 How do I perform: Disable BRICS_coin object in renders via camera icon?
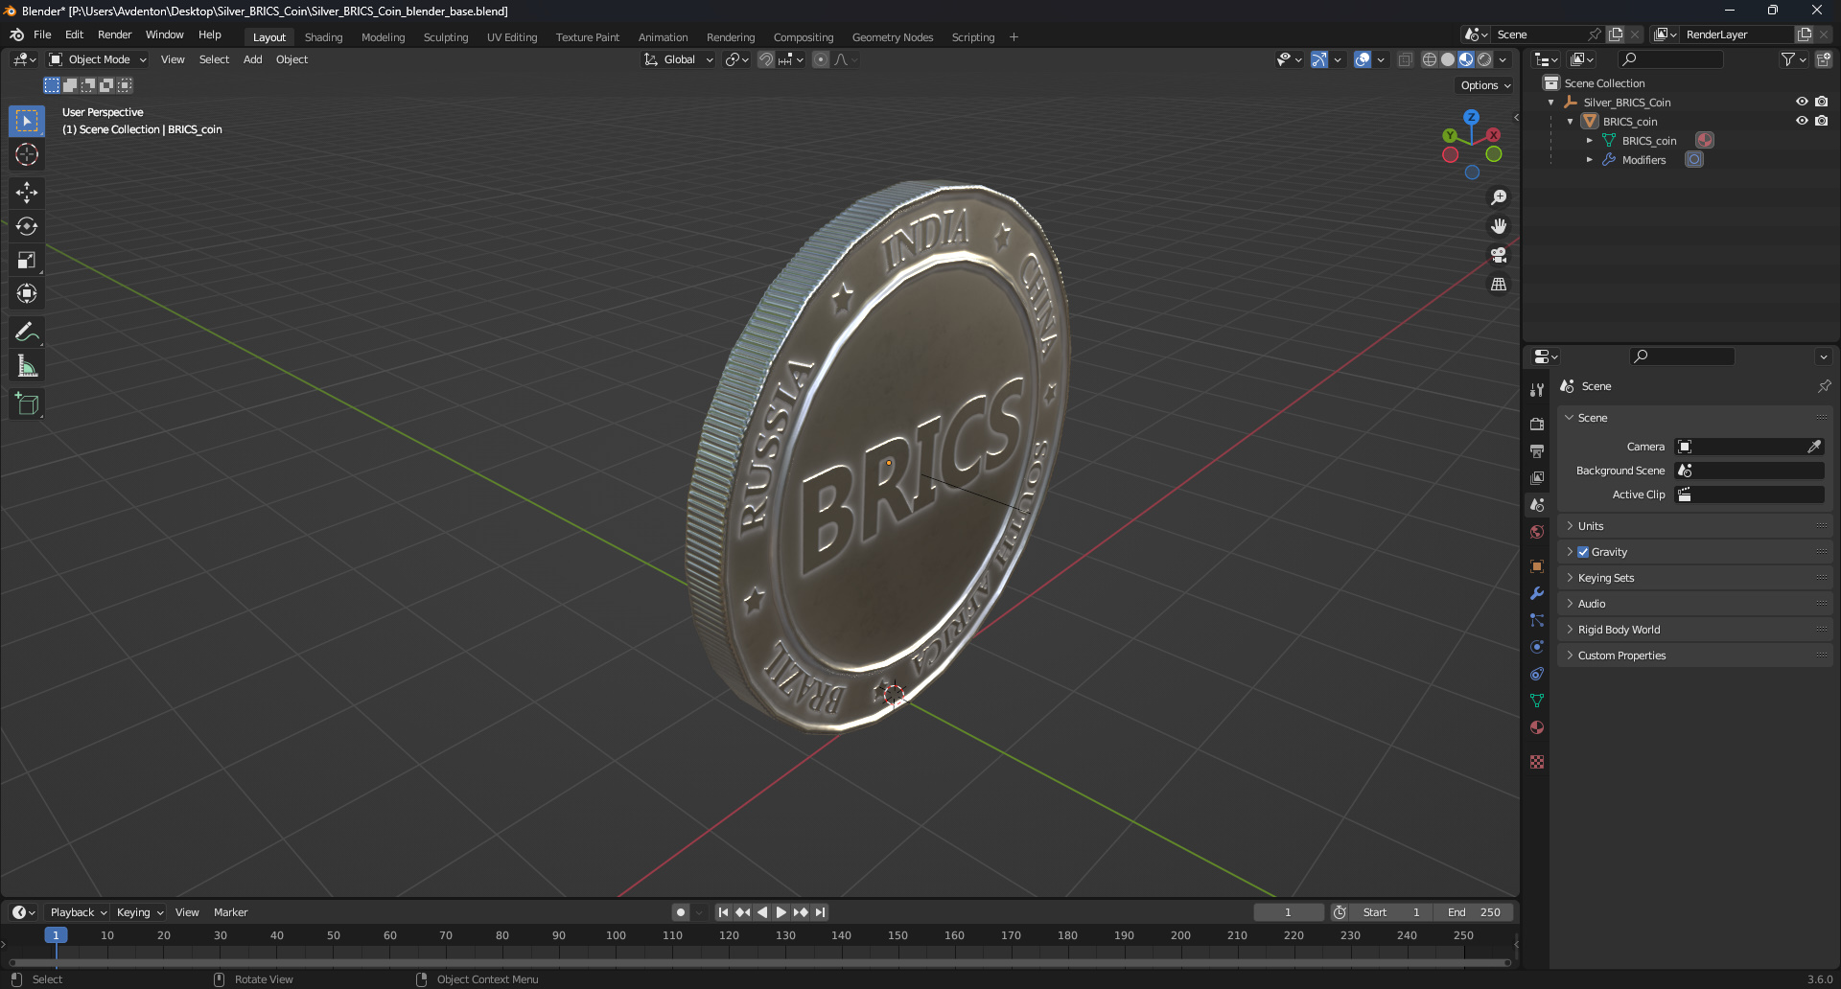[1822, 121]
